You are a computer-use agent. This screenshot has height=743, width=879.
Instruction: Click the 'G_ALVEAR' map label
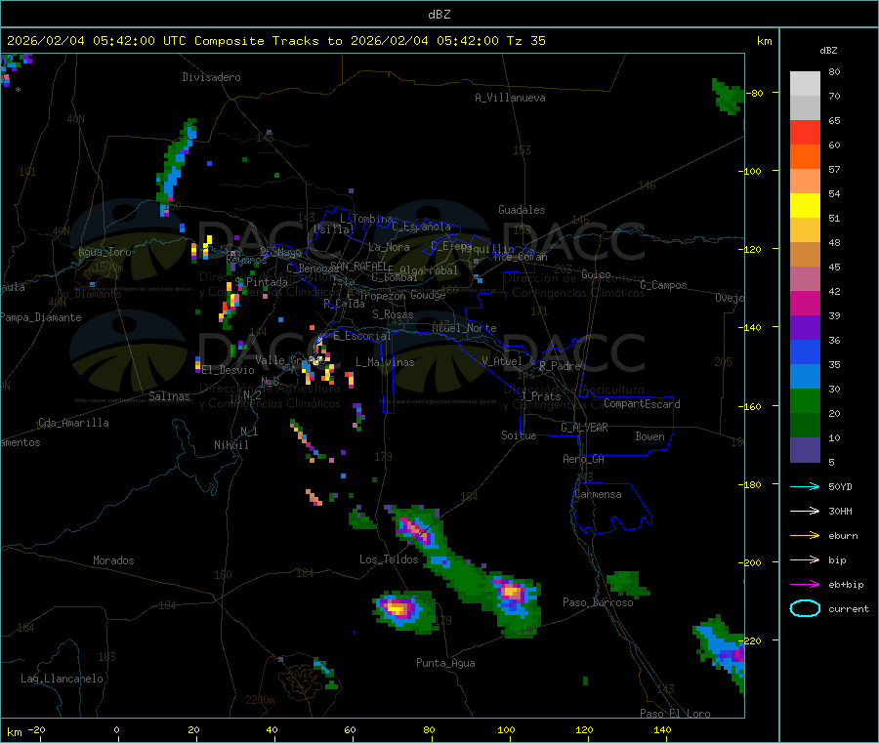coord(585,428)
